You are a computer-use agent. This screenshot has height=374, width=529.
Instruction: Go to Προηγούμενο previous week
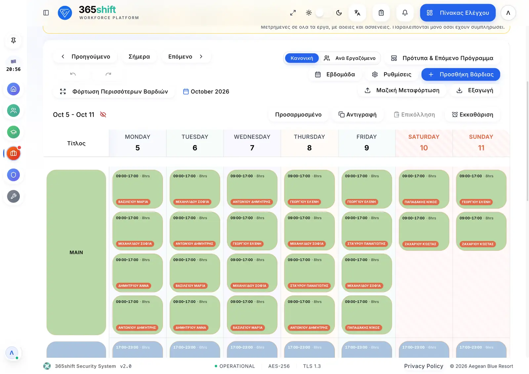click(86, 57)
